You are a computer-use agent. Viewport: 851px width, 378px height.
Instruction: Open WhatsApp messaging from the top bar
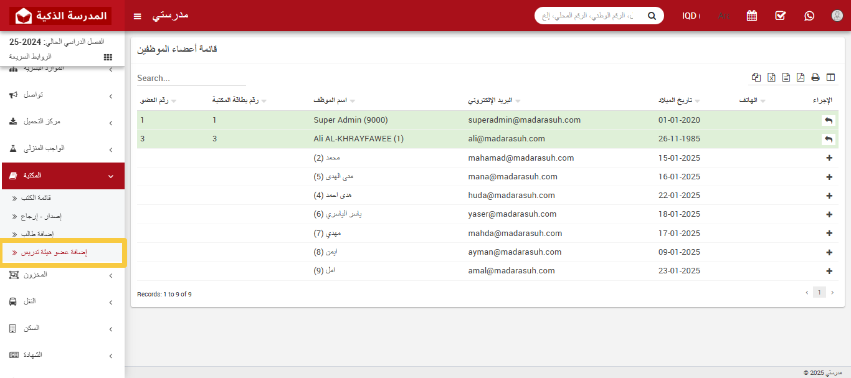click(809, 16)
